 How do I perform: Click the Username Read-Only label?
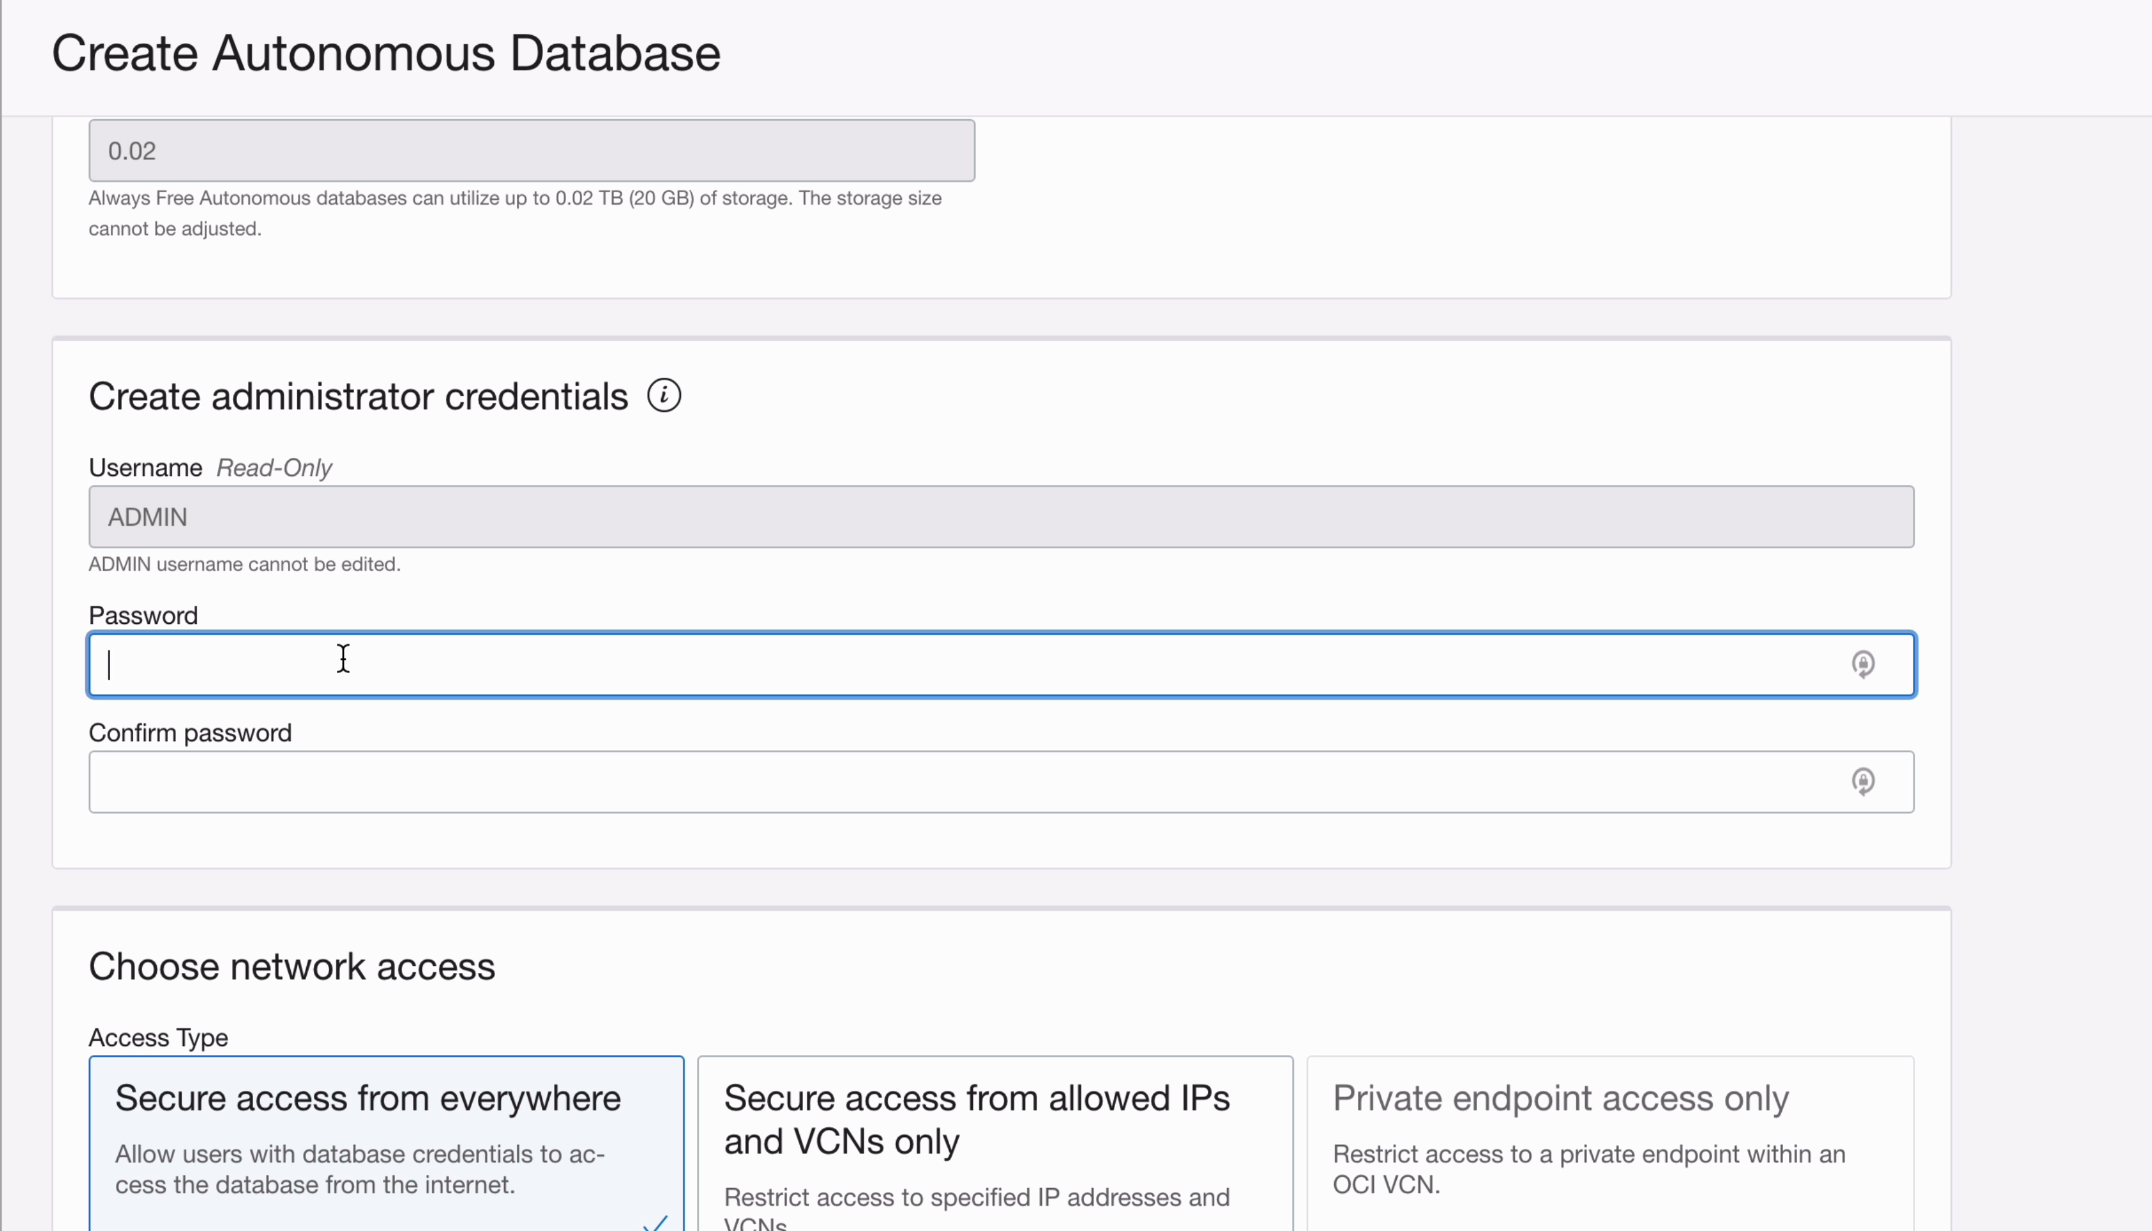[x=209, y=468]
